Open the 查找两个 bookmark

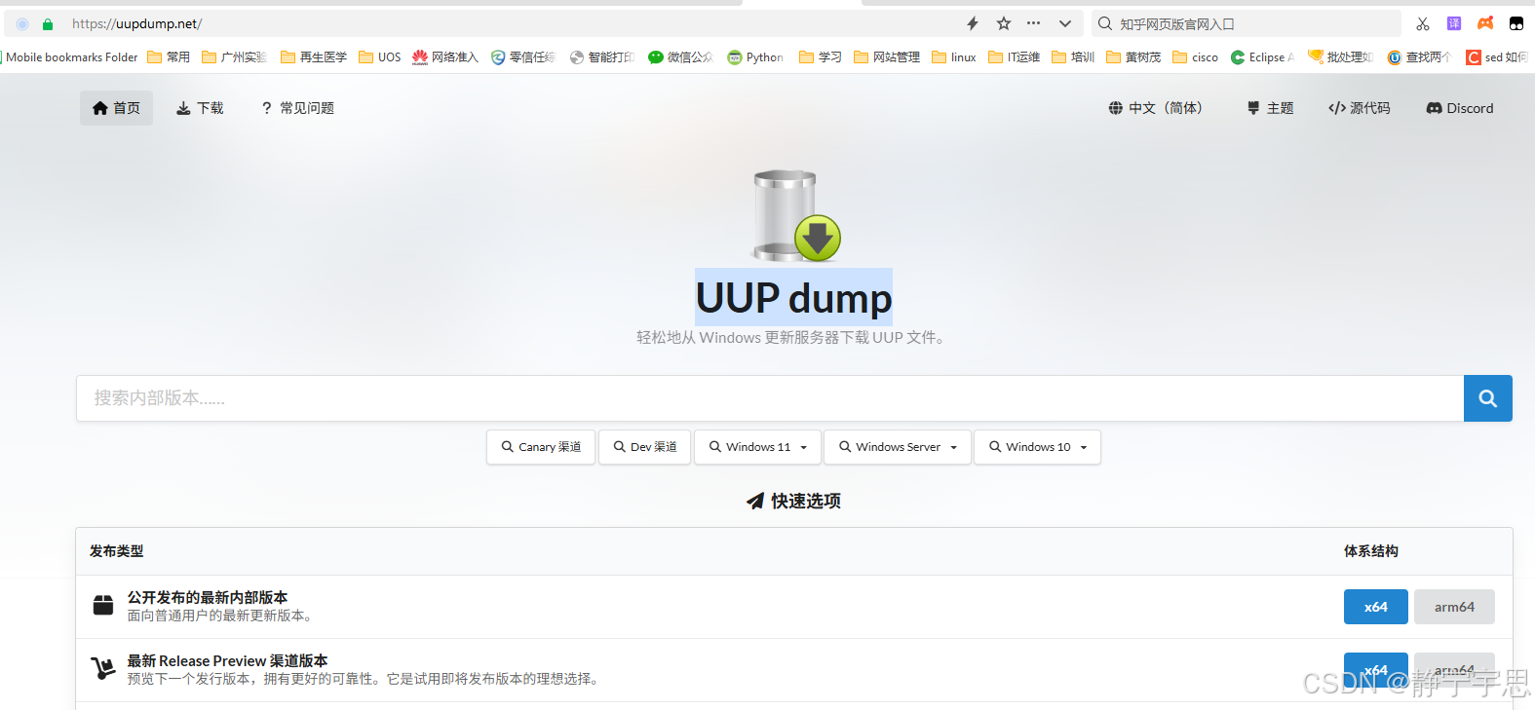(x=1420, y=57)
